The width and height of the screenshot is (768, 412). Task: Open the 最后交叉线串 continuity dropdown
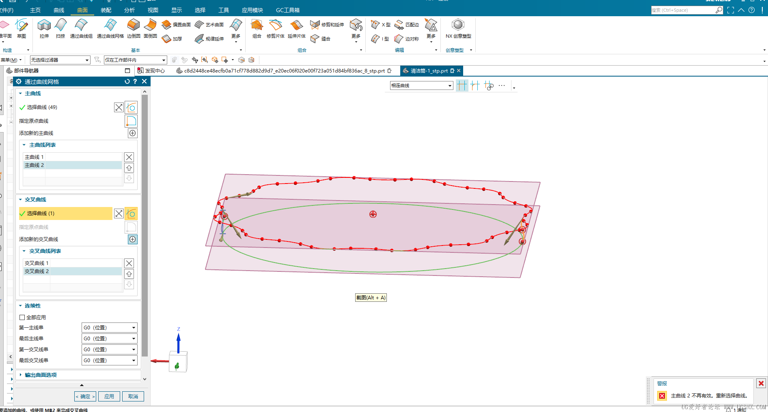click(110, 360)
